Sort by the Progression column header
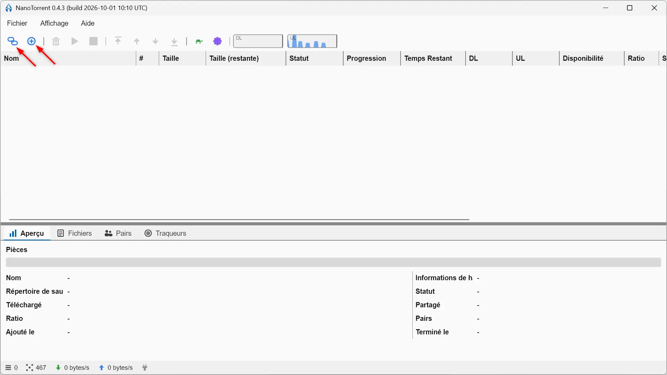 (372, 58)
